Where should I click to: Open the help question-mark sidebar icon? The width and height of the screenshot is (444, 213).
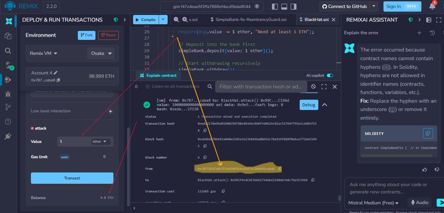(9, 122)
